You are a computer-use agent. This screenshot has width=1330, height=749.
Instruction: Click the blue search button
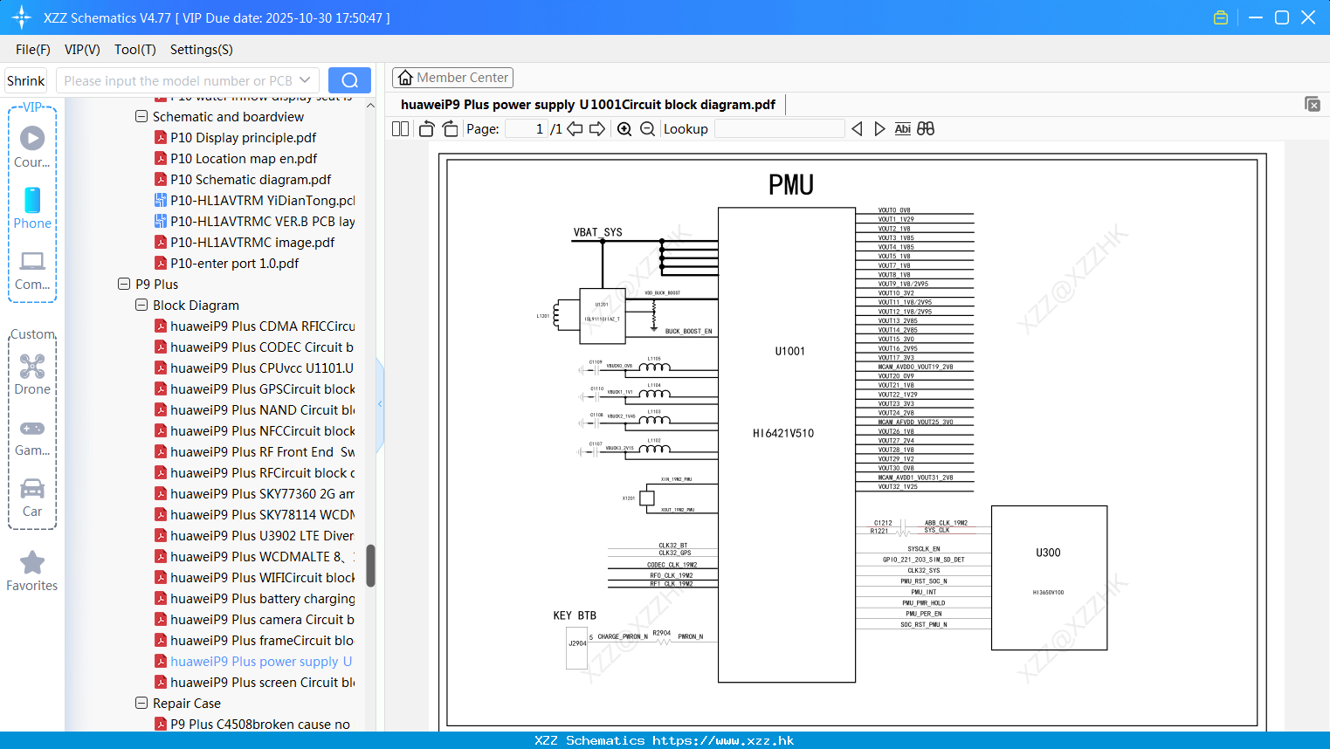click(349, 80)
